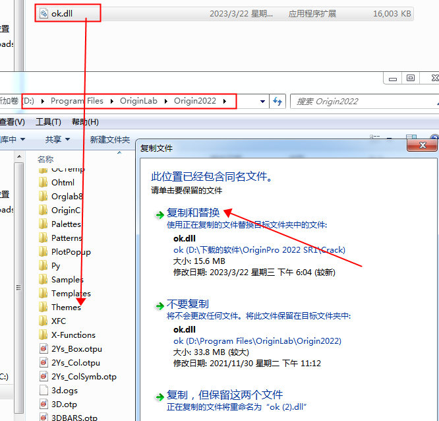Click the green arrow beside 复制和替换
Image resolution: width=439 pixels, height=421 pixels.
pos(160,215)
